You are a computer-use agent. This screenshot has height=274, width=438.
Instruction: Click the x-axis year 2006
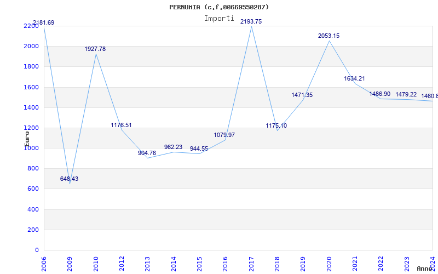point(44,264)
